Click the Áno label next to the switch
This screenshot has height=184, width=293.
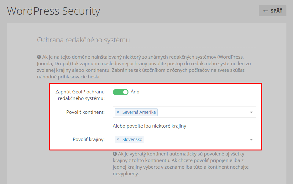[x=135, y=92]
